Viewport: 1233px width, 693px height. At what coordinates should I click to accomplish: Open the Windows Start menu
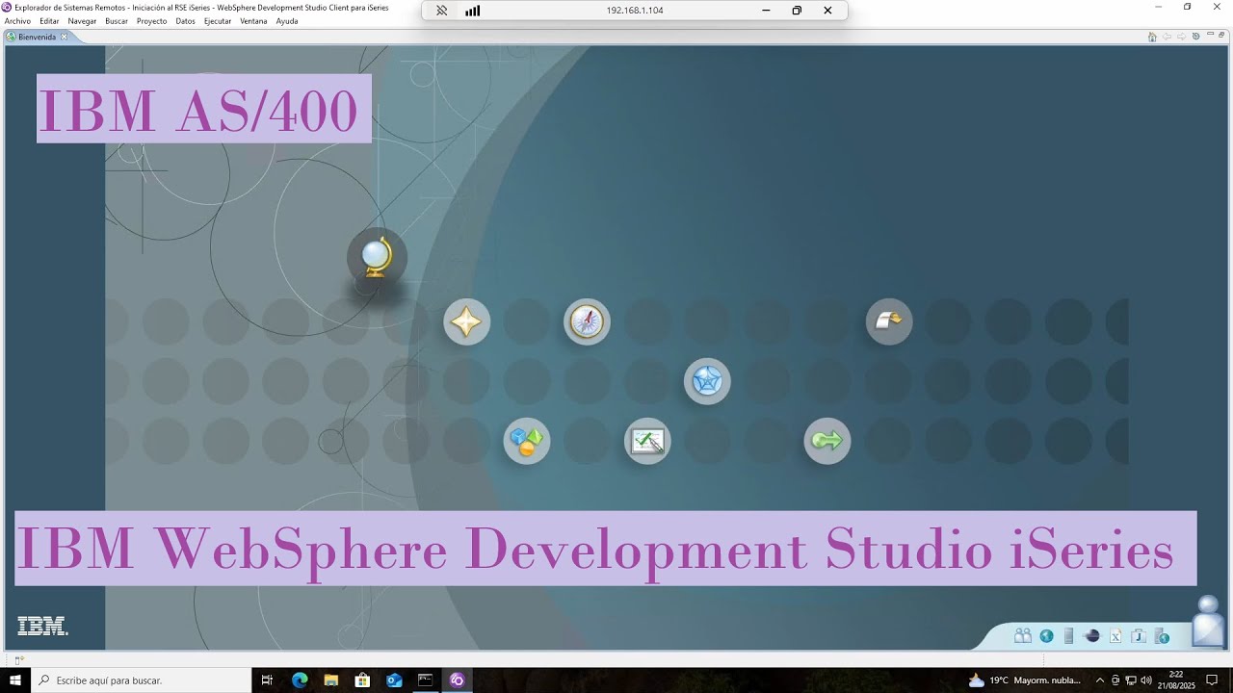pyautogui.click(x=15, y=680)
